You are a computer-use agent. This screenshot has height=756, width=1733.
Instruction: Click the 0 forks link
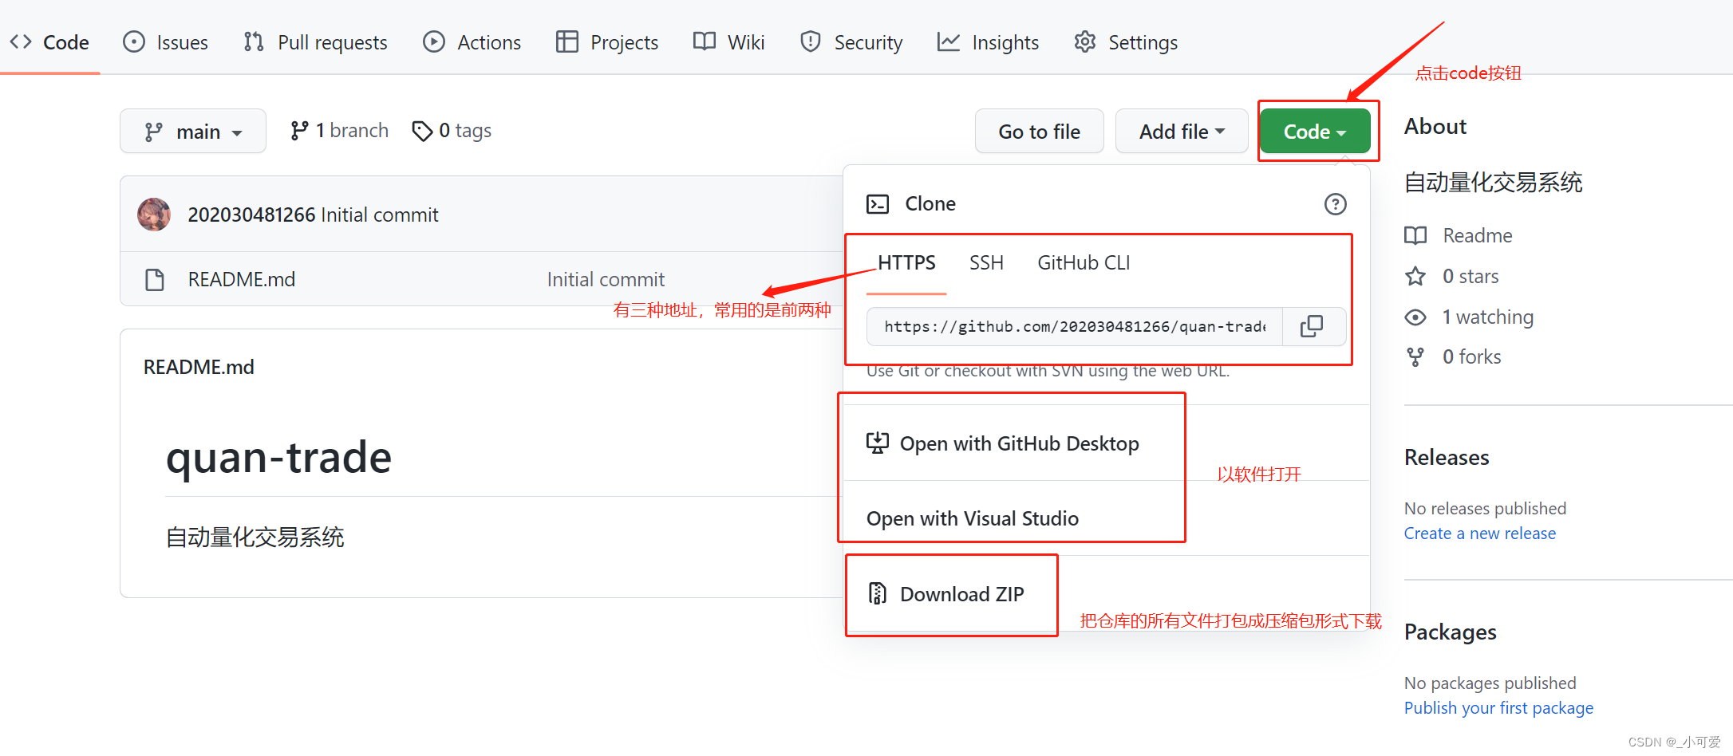(1471, 357)
